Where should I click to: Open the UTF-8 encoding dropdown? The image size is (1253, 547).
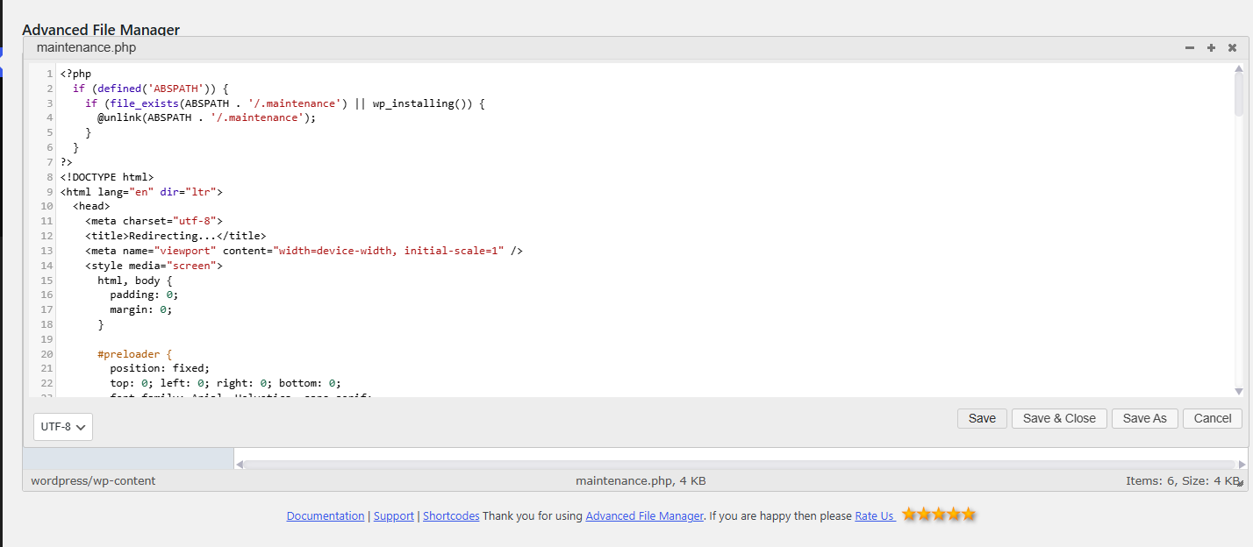coord(63,427)
